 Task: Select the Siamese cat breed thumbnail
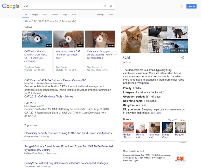(154, 128)
